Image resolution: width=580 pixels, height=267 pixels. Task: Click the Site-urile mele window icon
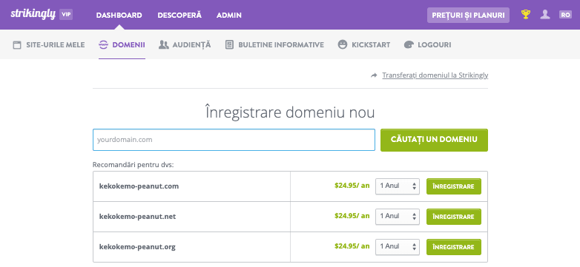click(16, 45)
